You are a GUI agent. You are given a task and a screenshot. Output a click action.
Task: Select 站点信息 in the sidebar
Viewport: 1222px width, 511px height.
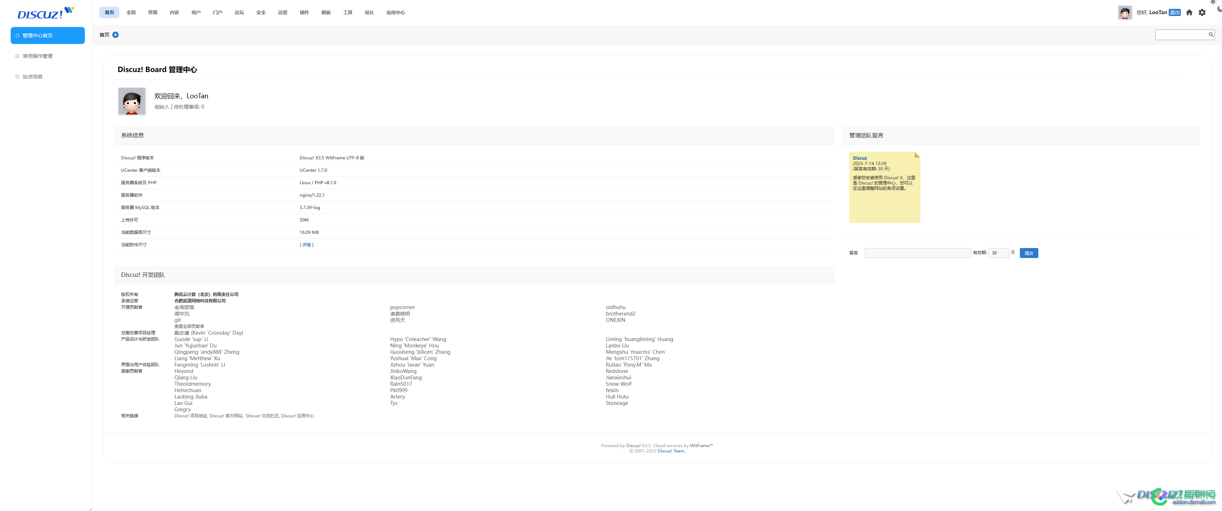(x=32, y=76)
